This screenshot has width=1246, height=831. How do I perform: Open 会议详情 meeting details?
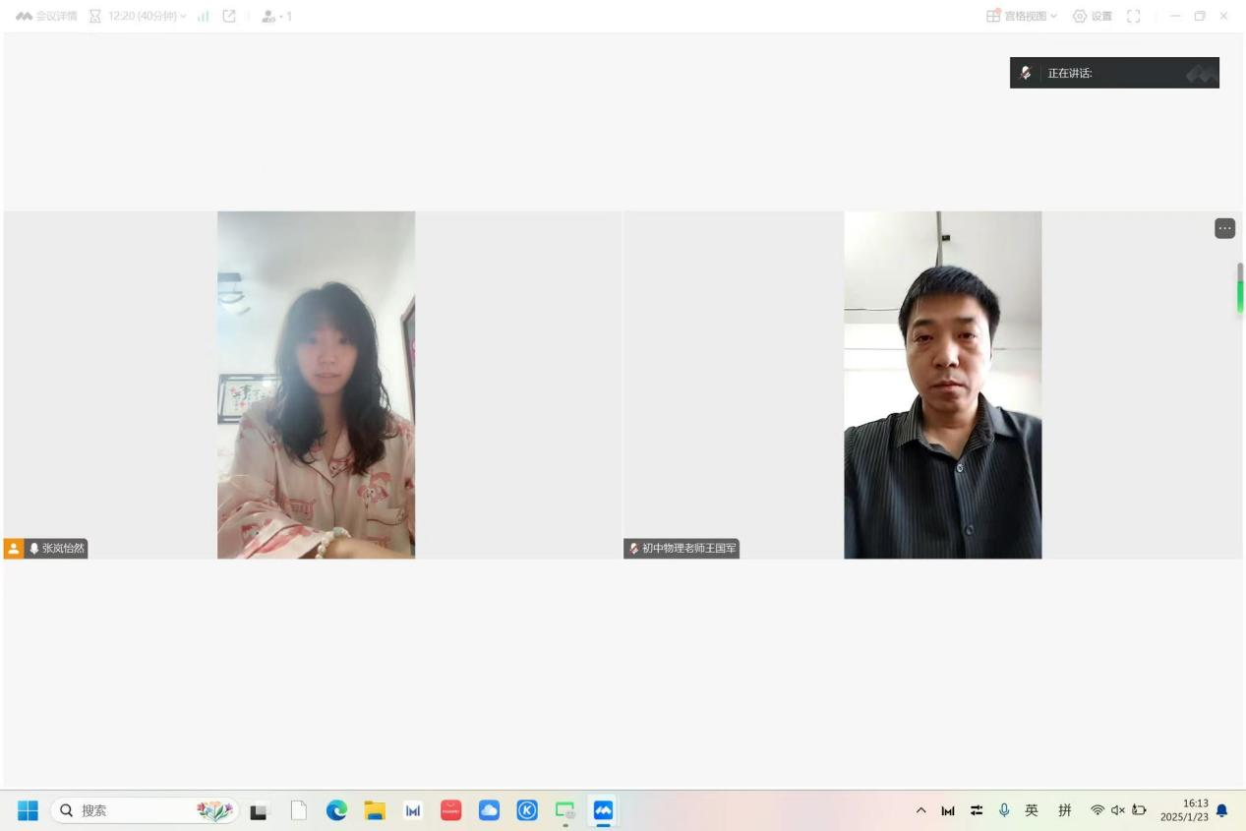(x=48, y=17)
